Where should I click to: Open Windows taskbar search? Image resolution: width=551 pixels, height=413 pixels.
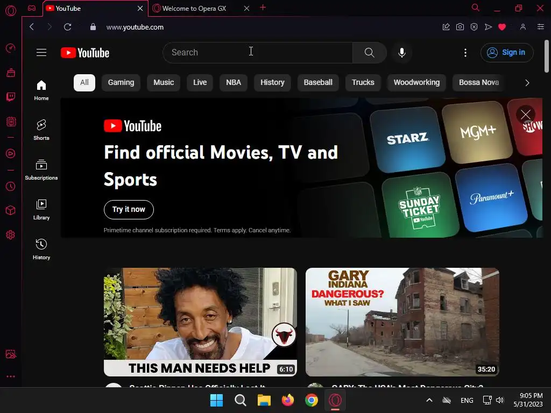241,400
